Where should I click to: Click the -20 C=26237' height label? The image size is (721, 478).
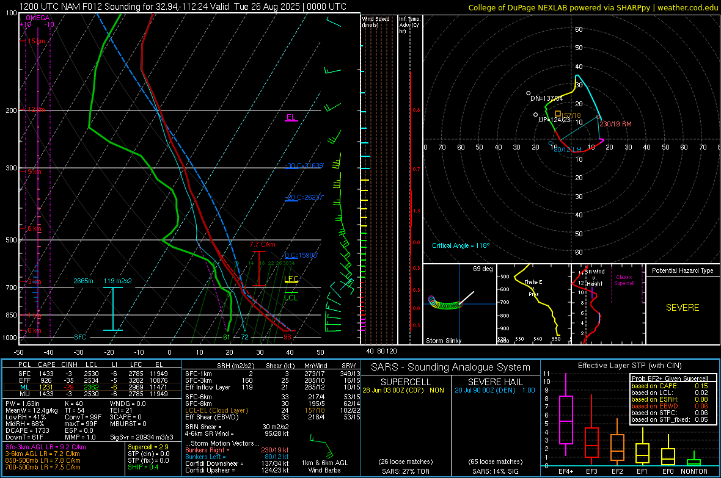coord(304,197)
